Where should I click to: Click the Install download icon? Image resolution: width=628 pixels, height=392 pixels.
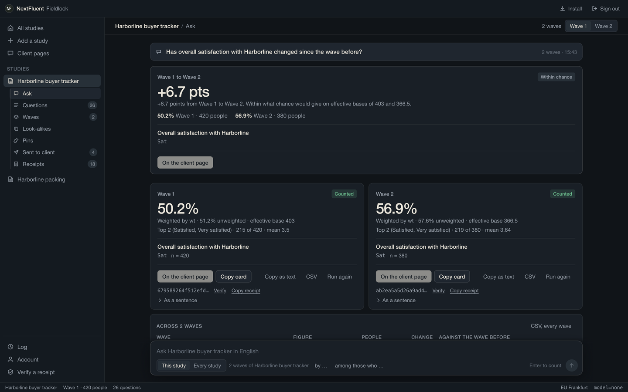[x=563, y=9]
